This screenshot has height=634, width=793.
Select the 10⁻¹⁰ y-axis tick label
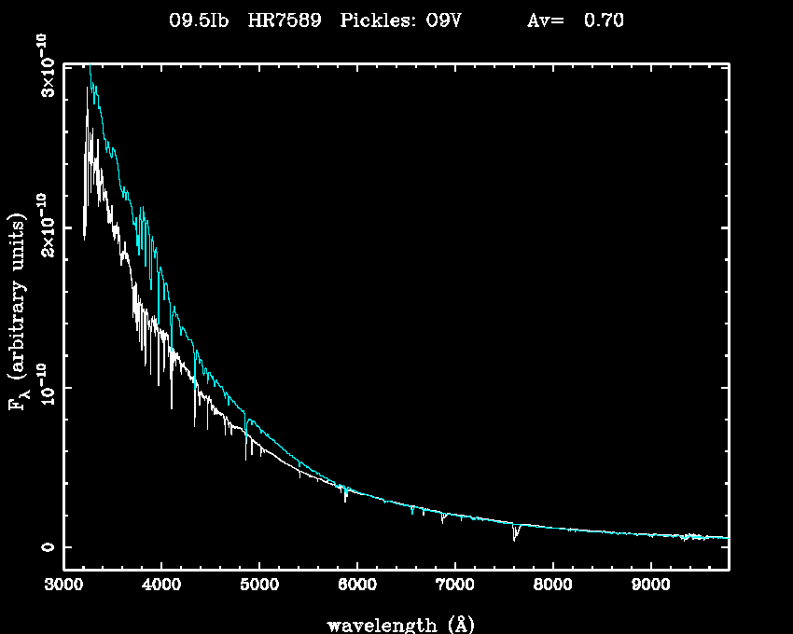pyautogui.click(x=45, y=387)
